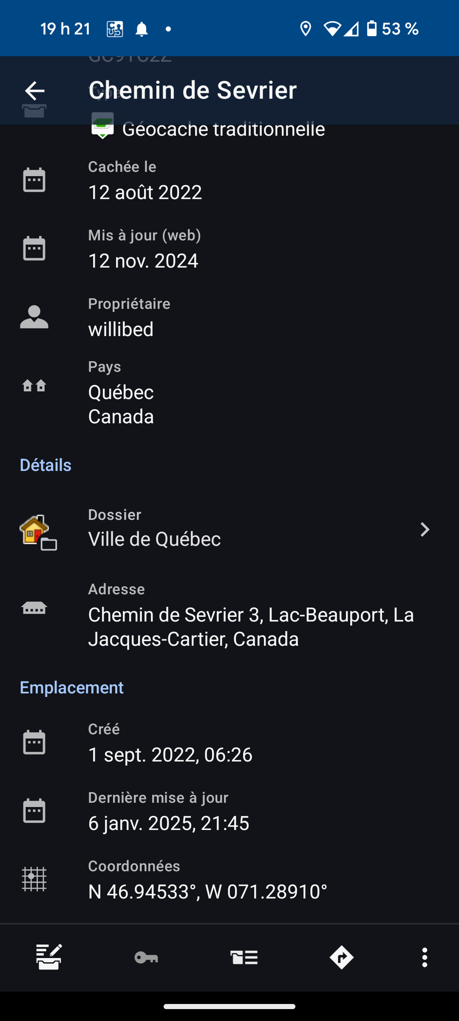The height and width of the screenshot is (1021, 459).
Task: Select the Emplacement section header
Action: [71, 687]
